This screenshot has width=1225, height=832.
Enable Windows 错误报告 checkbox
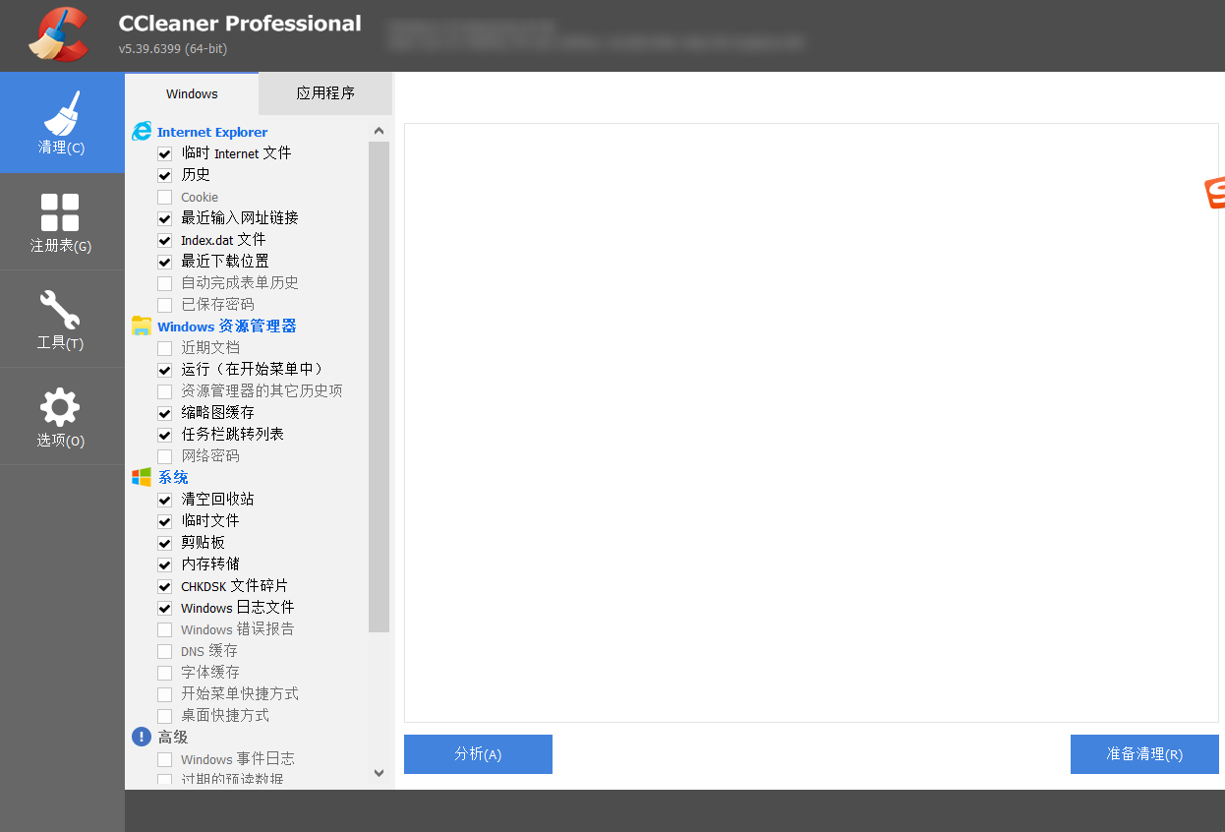click(x=164, y=630)
